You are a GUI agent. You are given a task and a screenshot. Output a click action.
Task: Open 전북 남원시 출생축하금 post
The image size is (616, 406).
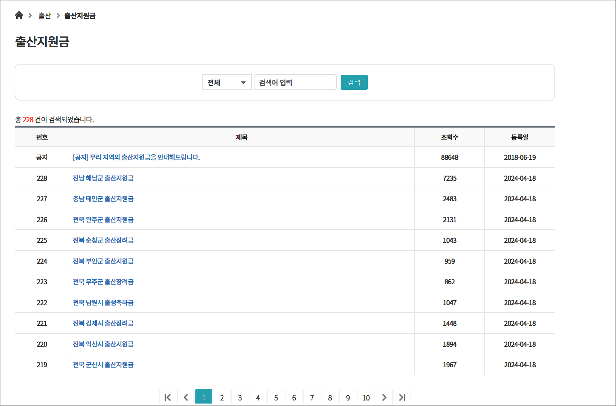click(103, 303)
